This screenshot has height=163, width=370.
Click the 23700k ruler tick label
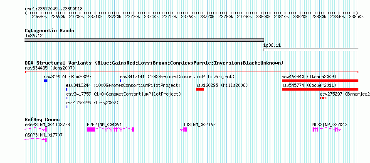(x=77, y=17)
